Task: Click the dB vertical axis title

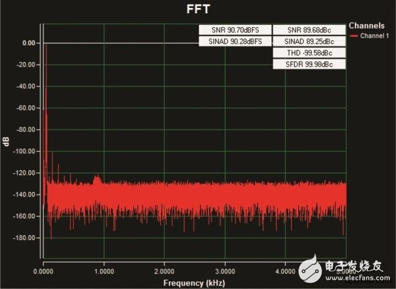Action: click(x=6, y=141)
